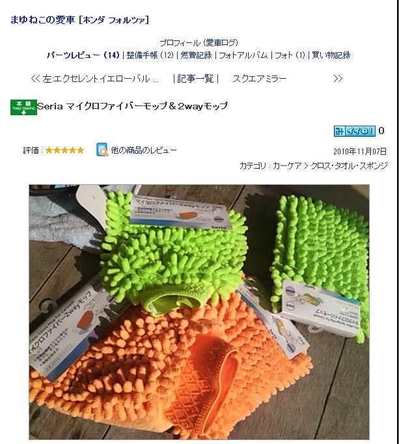Click the green 本線 THRU TRAFFIC sign icon
The image size is (399, 444).
click(23, 107)
